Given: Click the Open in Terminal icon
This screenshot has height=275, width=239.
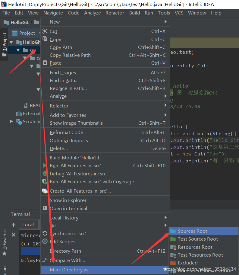Looking at the screenshot, I should tap(45, 208).
